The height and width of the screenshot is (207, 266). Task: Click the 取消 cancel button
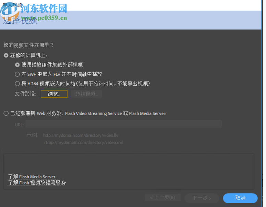pos(240,198)
